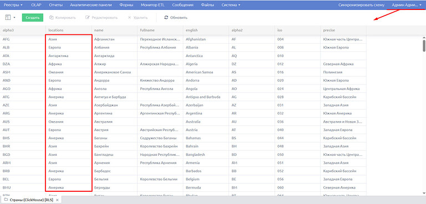Click the vertical scrollbar thumb
This screenshot has width=426, height=204.
point(424,45)
